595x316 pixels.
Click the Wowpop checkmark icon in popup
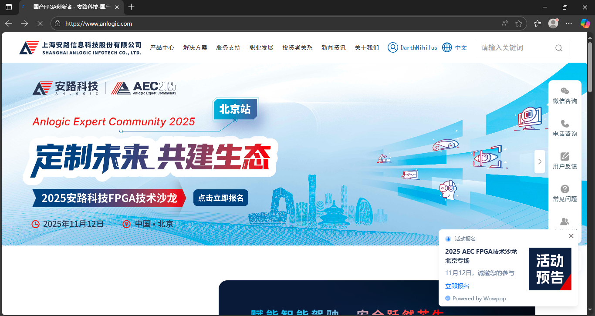tap(447, 298)
